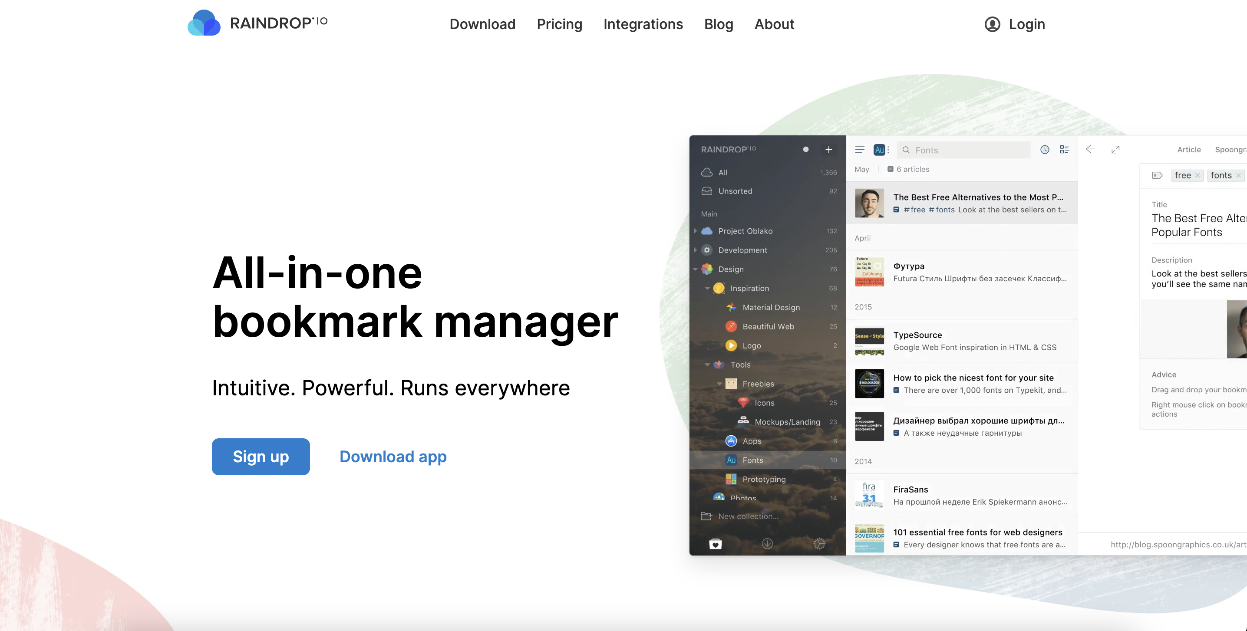Open the TypeSource bookmark
This screenshot has width=1247, height=631.
961,341
